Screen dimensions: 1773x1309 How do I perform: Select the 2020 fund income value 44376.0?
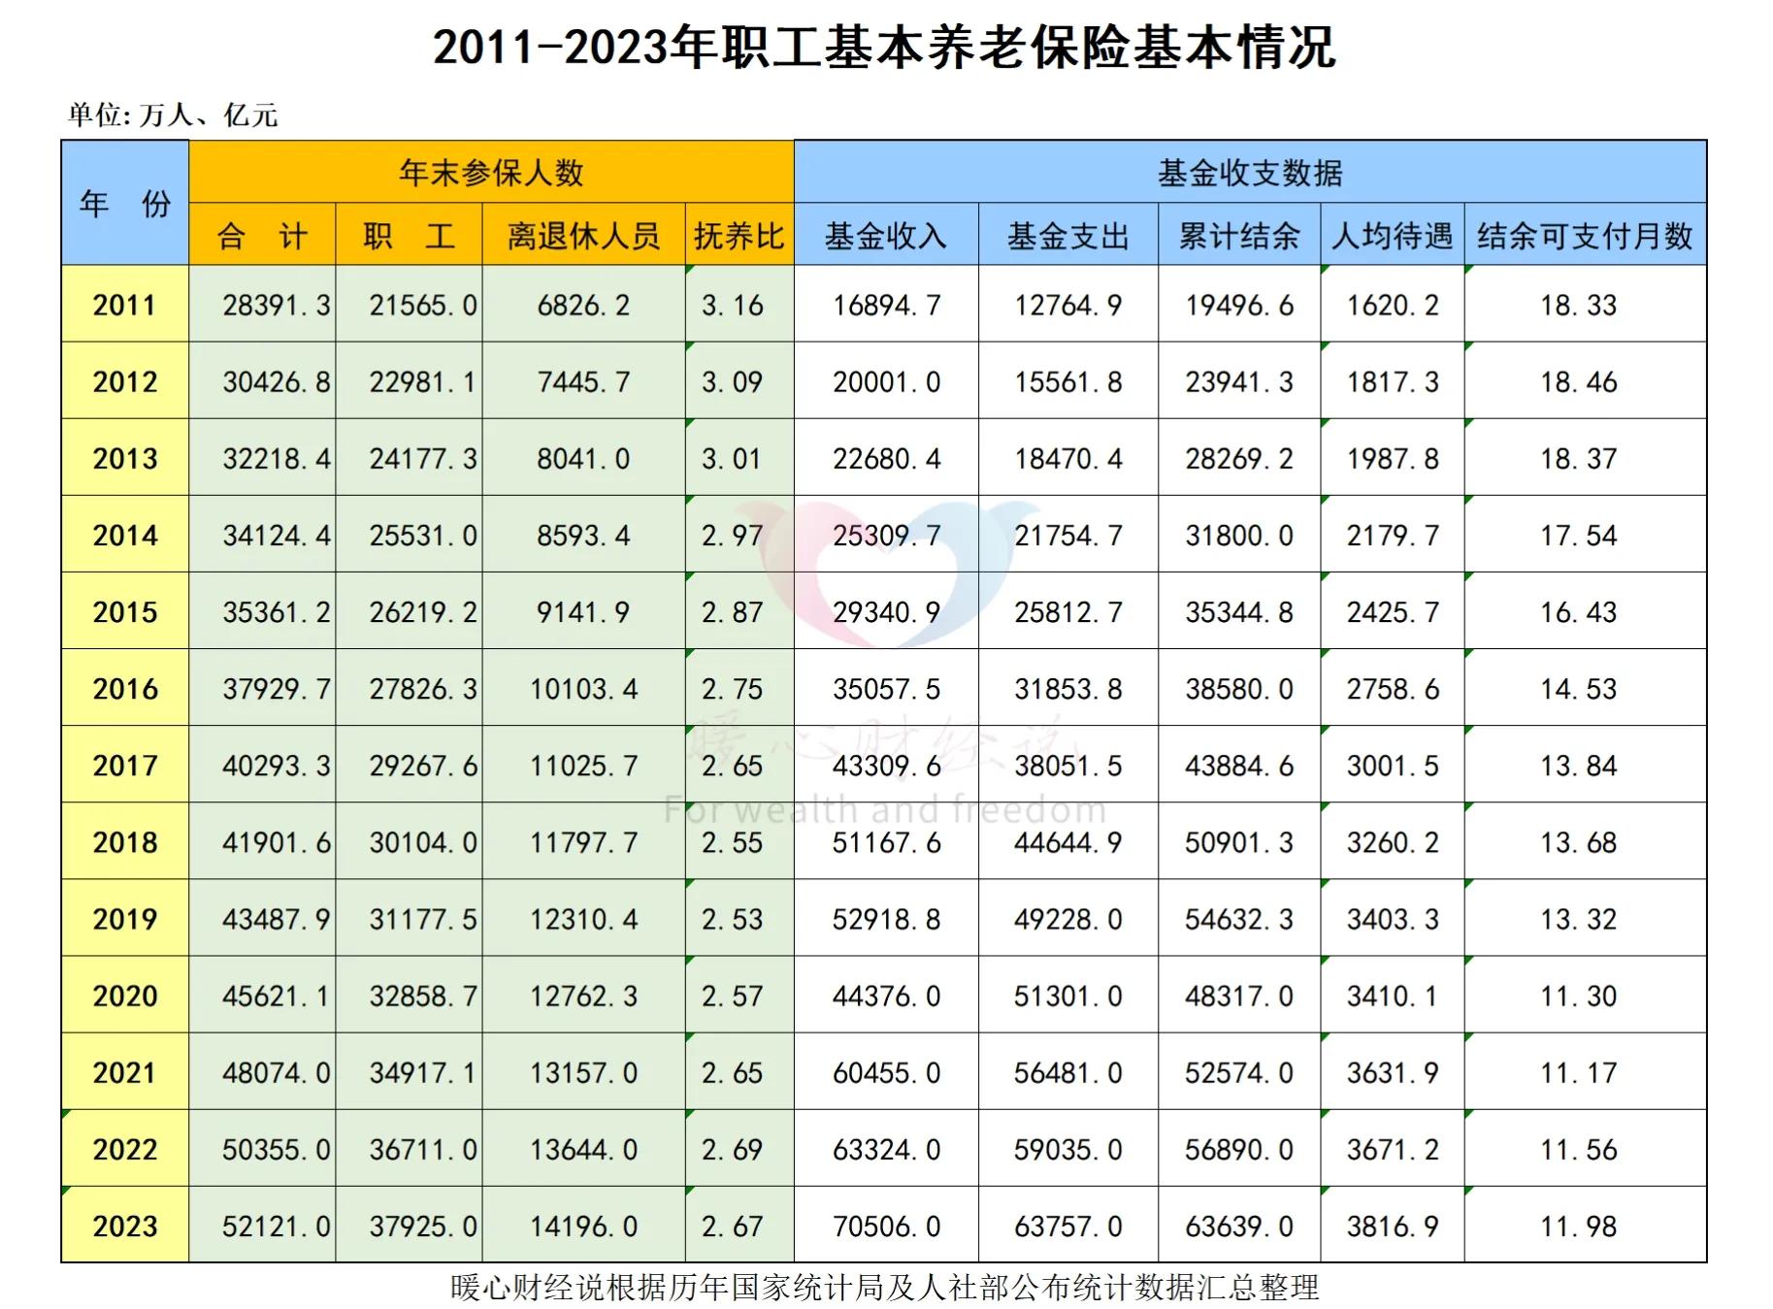tap(885, 996)
